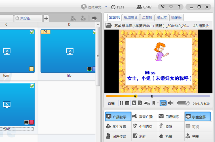Image resolution: width=215 pixels, height=142 pixels.
Task: Click the student list vertical scrollbar thumb
Action: tap(98, 56)
